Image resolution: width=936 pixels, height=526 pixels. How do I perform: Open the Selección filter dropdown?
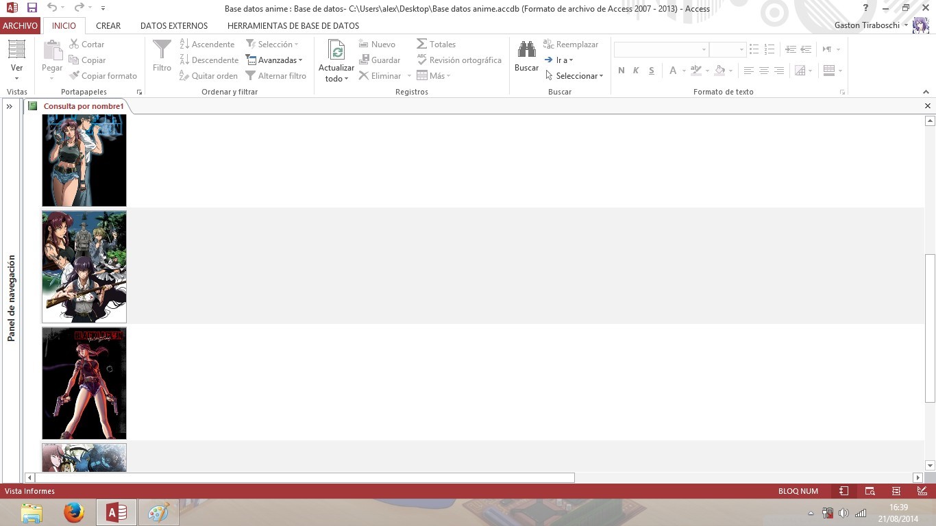point(272,44)
